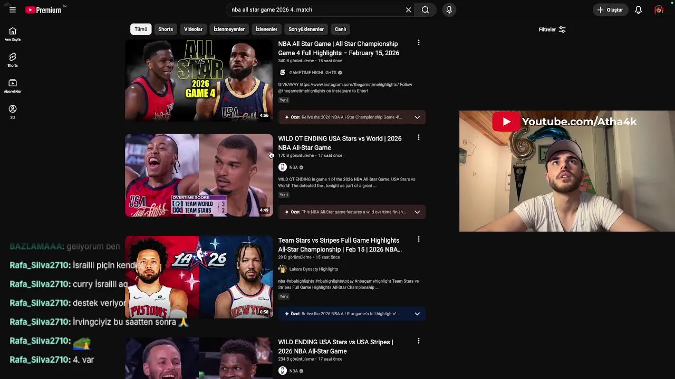This screenshot has height=379, width=675.
Task: Select the İzlenenler filter chip
Action: point(266,29)
